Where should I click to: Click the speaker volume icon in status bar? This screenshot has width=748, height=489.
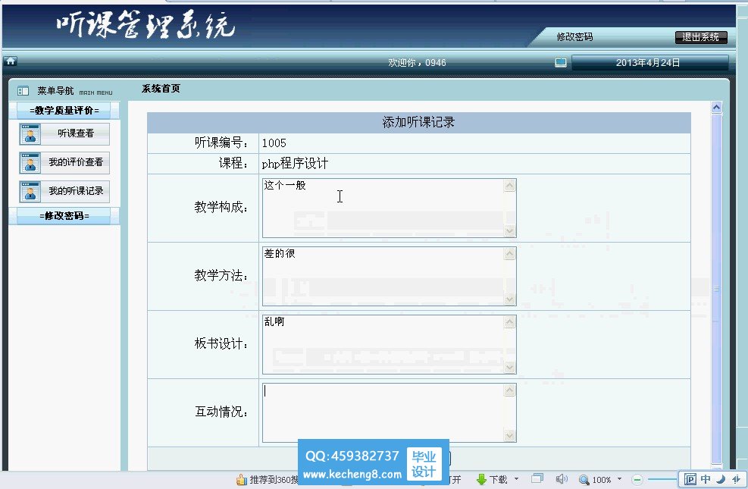(x=562, y=479)
